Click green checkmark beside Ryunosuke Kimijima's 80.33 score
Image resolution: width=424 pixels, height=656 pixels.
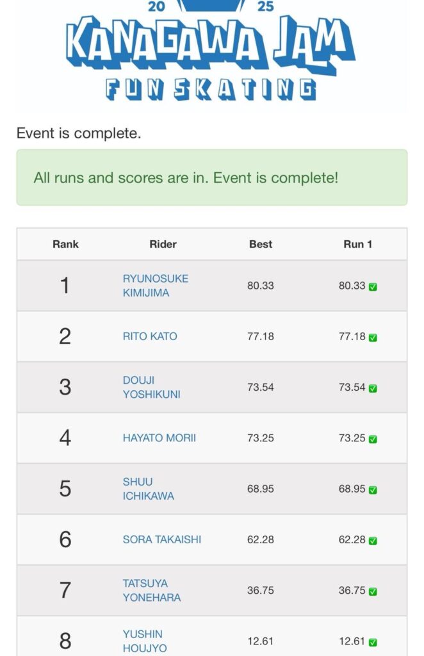373,287
